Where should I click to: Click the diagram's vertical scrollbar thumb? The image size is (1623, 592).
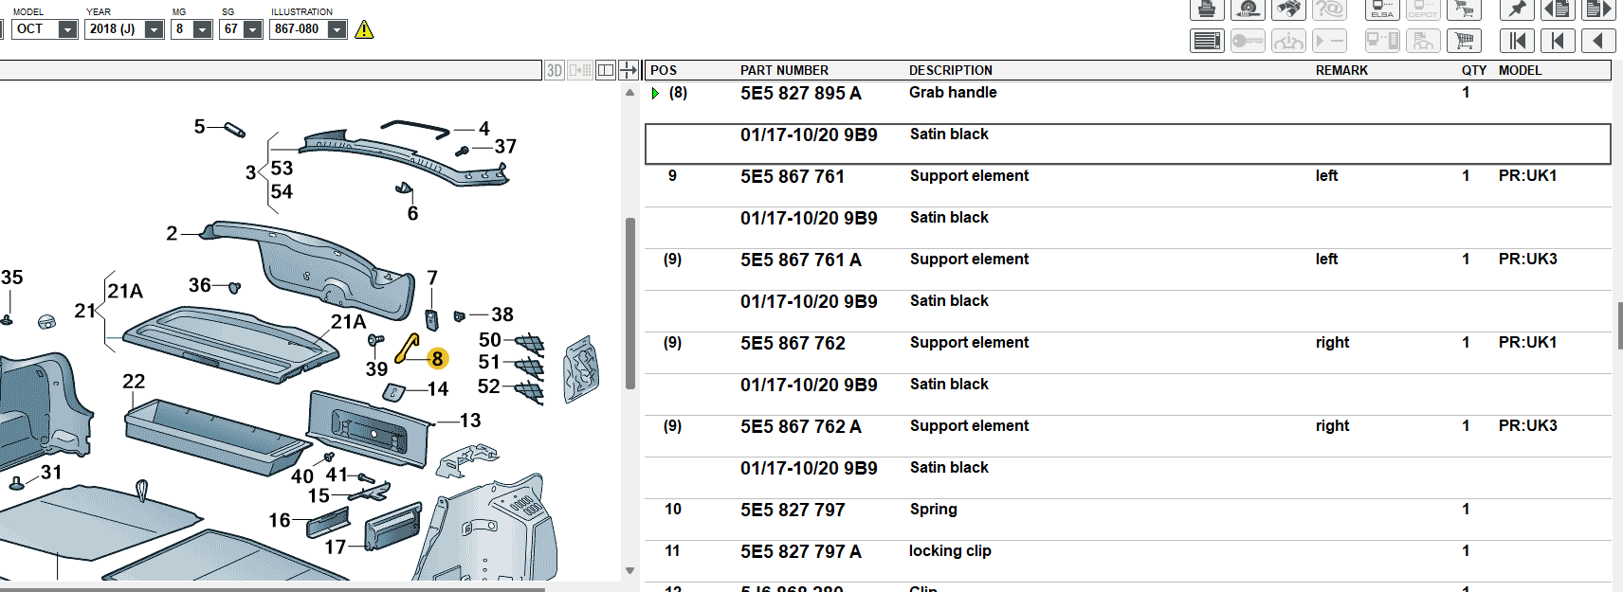pos(629,303)
